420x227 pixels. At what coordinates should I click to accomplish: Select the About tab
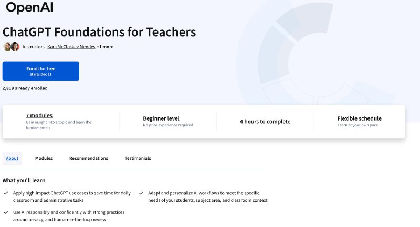point(12,158)
